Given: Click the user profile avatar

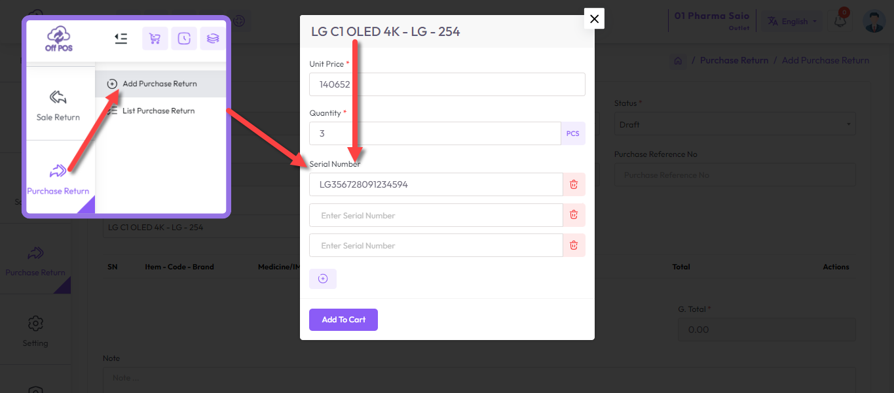Looking at the screenshot, I should (x=874, y=21).
